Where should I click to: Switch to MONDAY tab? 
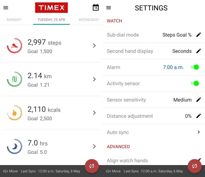(x=14, y=20)
